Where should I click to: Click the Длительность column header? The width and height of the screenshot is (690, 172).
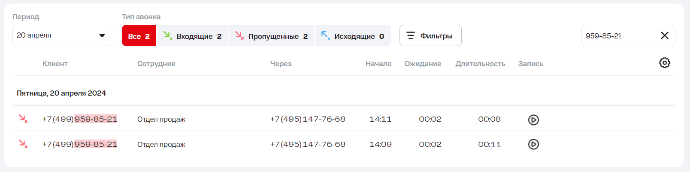pyautogui.click(x=480, y=64)
